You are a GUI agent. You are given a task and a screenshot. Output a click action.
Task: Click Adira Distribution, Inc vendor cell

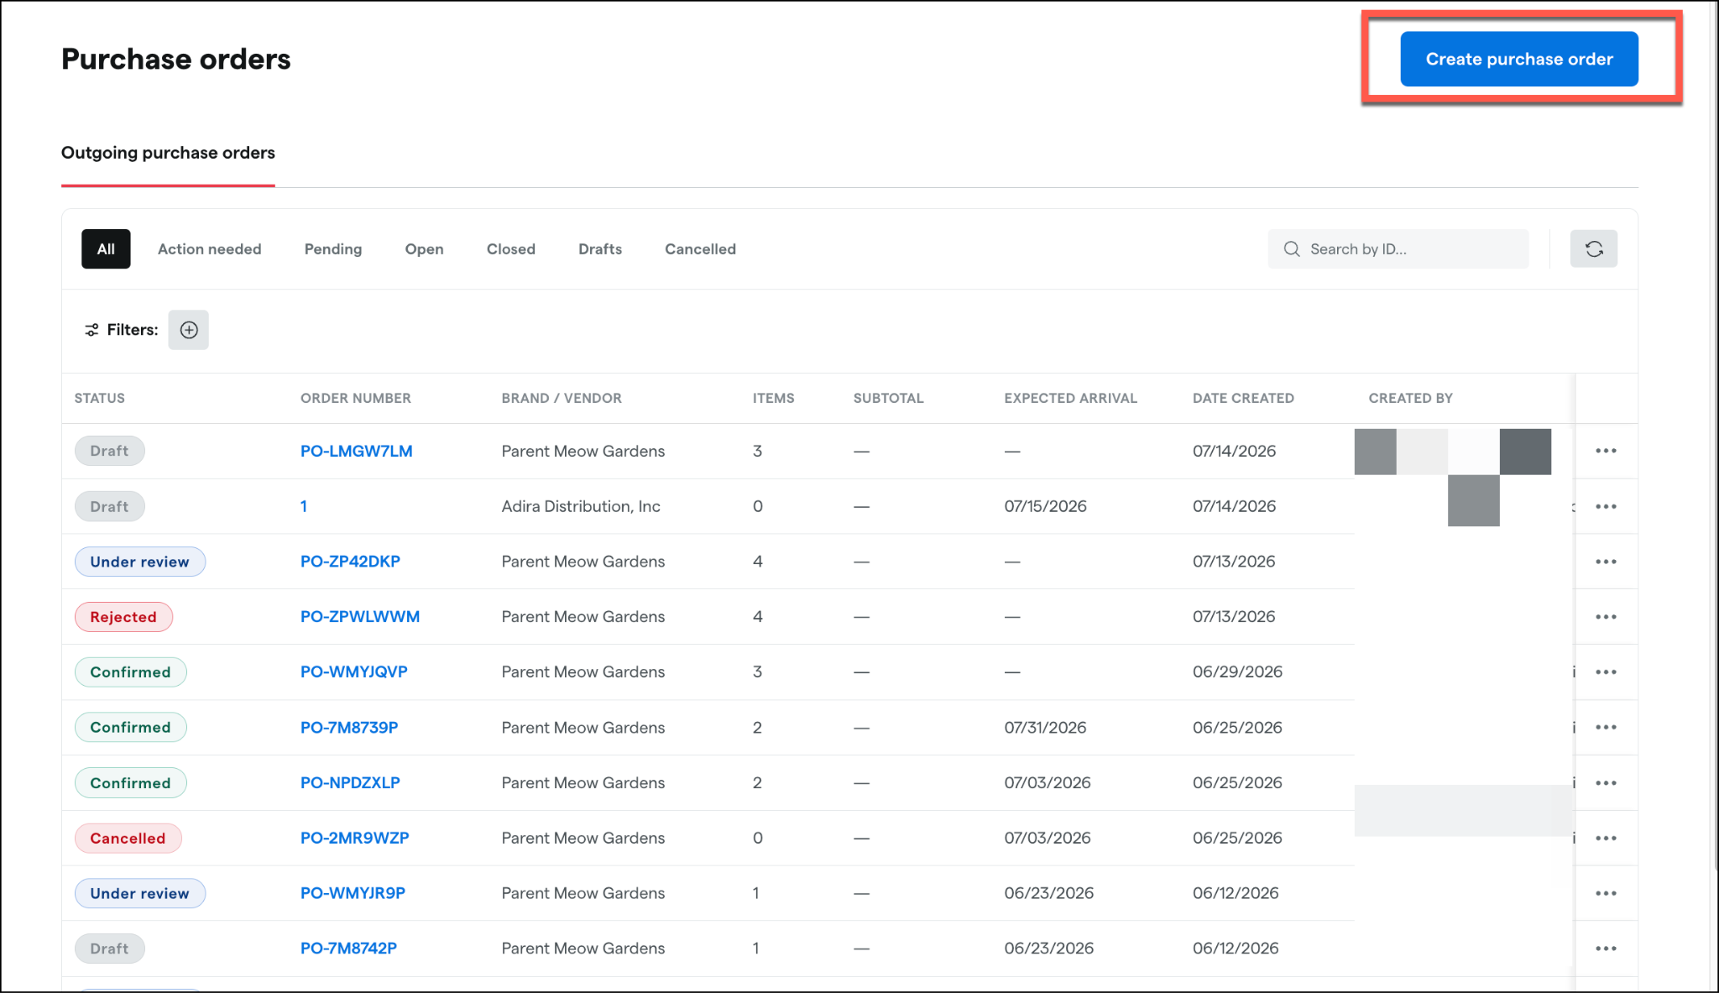click(x=581, y=506)
